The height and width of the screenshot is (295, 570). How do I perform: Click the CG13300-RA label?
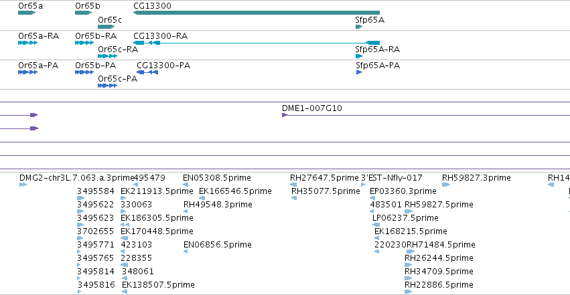click(x=160, y=36)
